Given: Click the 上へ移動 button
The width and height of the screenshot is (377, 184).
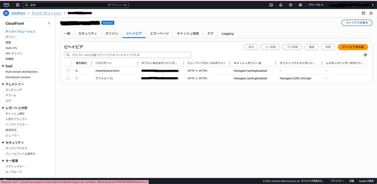Looking at the screenshot, I should [x=270, y=47].
